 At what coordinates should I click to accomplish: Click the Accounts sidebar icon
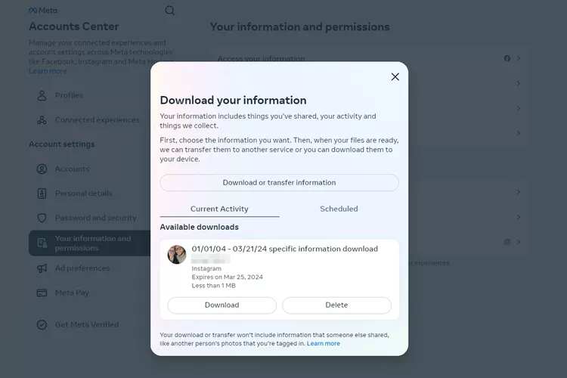coord(42,169)
